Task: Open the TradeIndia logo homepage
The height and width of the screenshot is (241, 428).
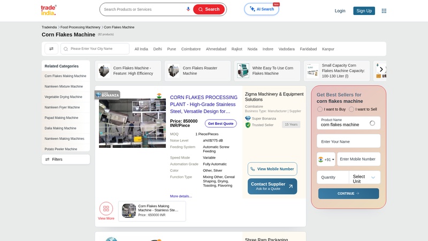Action: click(x=49, y=10)
